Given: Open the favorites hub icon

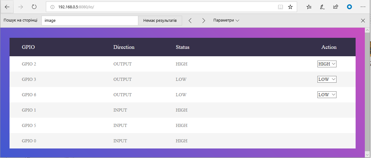Looking at the screenshot, I should click(x=309, y=7).
